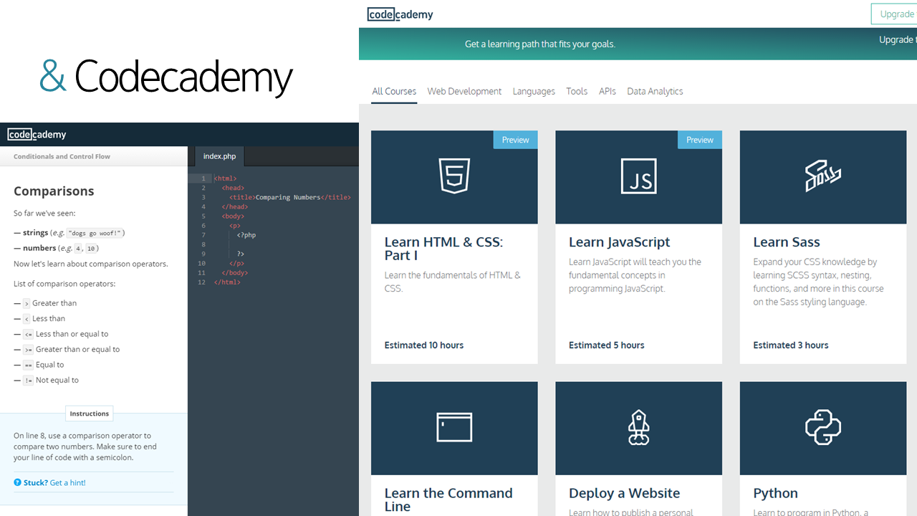The width and height of the screenshot is (917, 516).
Task: Open the Languages tab
Action: click(x=534, y=91)
